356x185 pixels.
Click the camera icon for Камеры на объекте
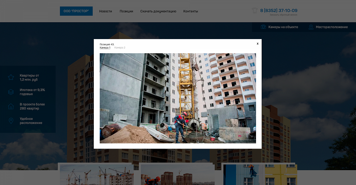click(x=263, y=27)
